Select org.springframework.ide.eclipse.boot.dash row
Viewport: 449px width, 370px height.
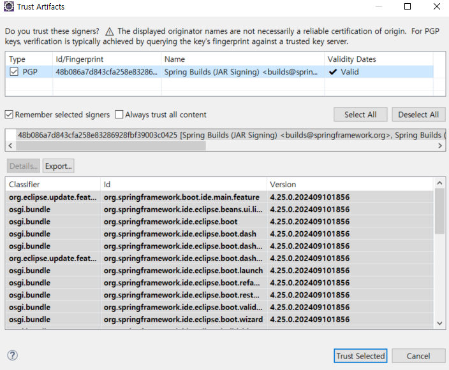(x=219, y=234)
